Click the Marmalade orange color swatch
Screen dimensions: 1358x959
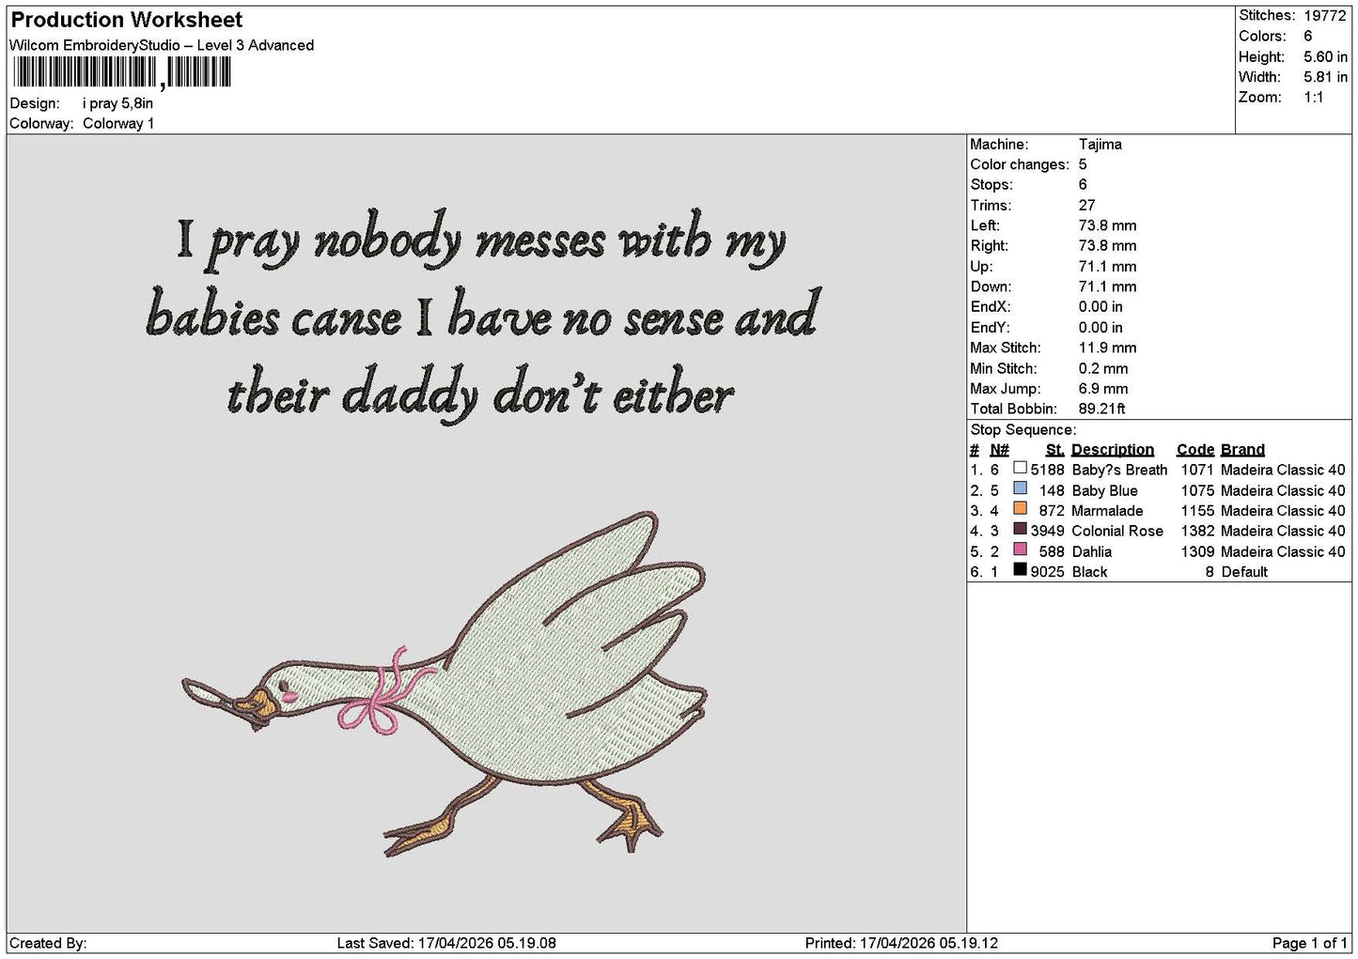pyautogui.click(x=1020, y=509)
